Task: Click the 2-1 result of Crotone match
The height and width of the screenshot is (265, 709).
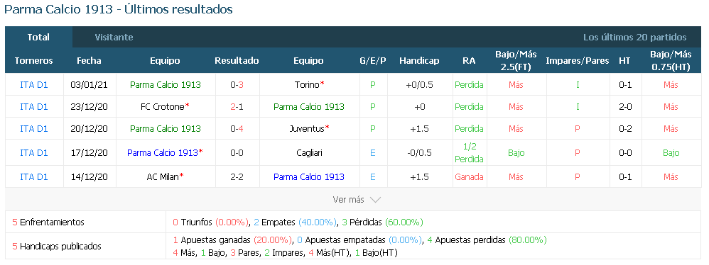Action: pos(237,107)
